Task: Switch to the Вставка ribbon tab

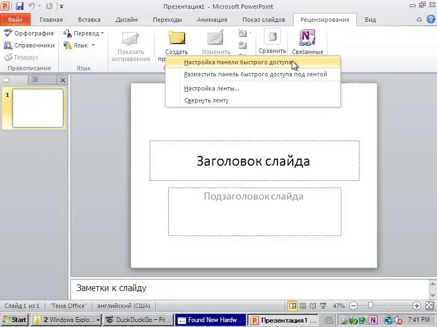Action: click(89, 20)
